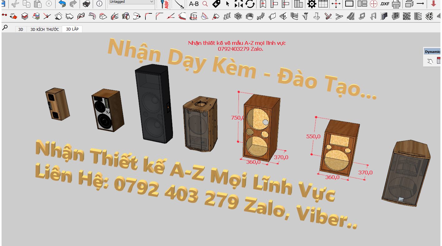Click the .DXF export icon
This screenshot has height=246, width=442.
pyautogui.click(x=385, y=4)
